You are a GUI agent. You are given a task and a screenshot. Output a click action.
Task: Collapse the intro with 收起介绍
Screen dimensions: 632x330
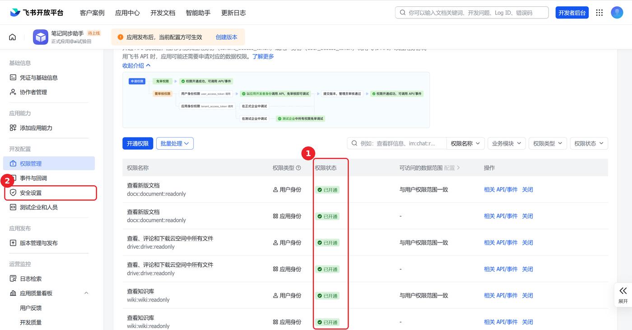(136, 65)
